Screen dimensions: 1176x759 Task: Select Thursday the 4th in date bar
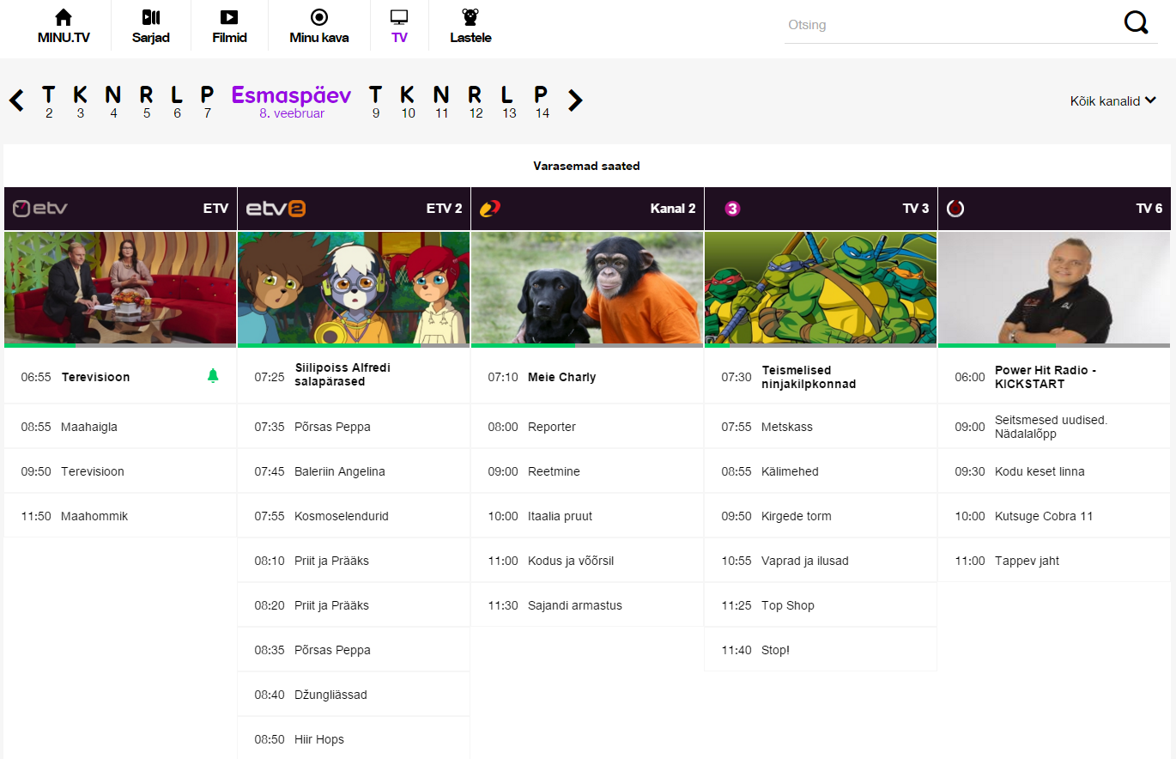click(113, 101)
